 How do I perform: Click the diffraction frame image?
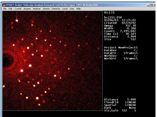coord(52,61)
